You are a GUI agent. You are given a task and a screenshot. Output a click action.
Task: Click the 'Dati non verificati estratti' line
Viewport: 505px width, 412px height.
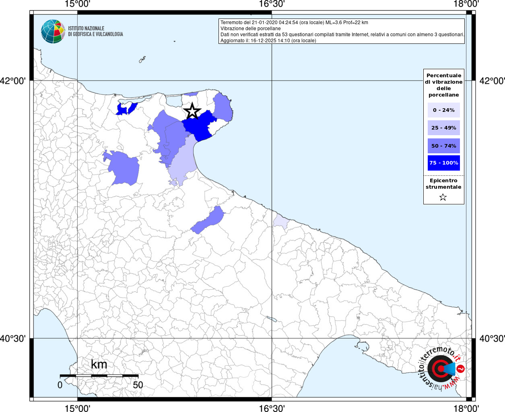(342, 35)
